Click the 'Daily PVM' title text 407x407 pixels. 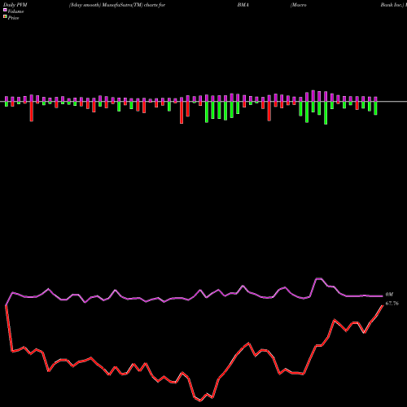15,5
